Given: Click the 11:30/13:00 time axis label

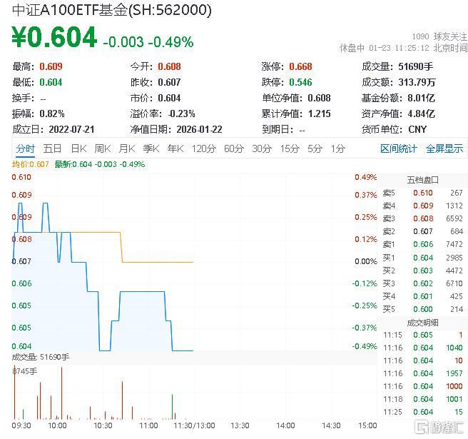Looking at the screenshot, I should point(194,425).
